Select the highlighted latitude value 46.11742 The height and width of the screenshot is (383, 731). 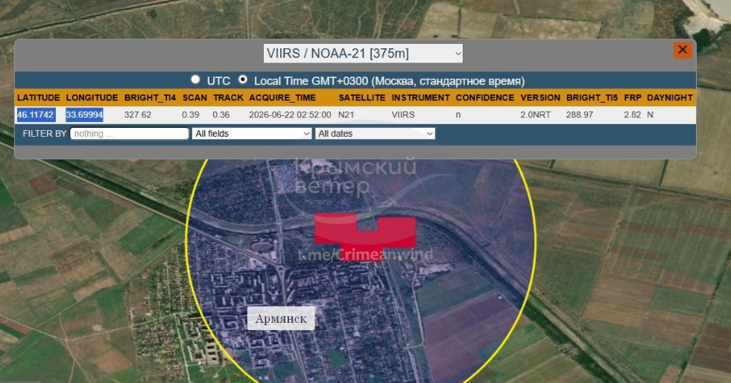pyautogui.click(x=37, y=115)
